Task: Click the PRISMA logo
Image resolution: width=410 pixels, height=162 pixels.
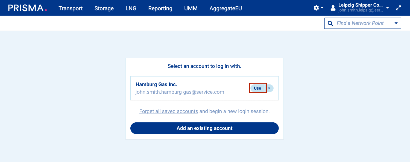Action: [27, 8]
